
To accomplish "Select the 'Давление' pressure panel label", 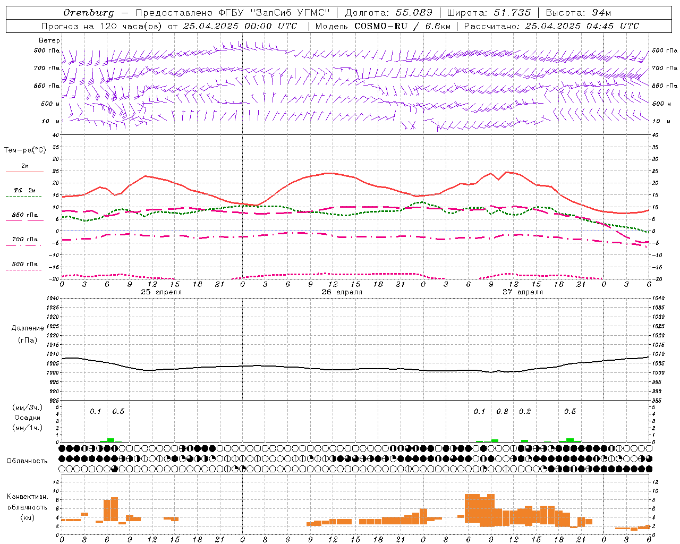I will (28, 328).
